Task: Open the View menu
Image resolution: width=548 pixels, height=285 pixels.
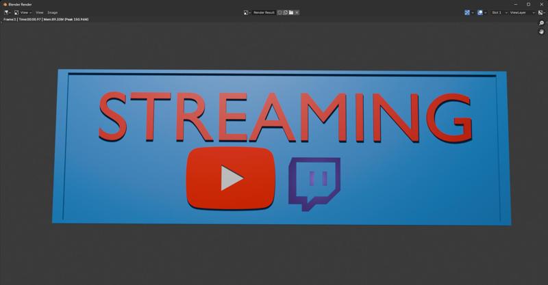Action: [x=40, y=12]
